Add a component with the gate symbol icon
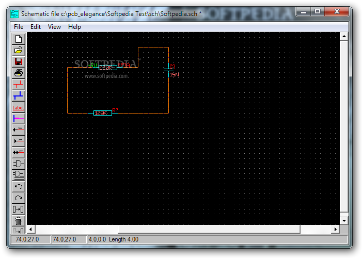This screenshot has width=363, height=259. [x=18, y=164]
